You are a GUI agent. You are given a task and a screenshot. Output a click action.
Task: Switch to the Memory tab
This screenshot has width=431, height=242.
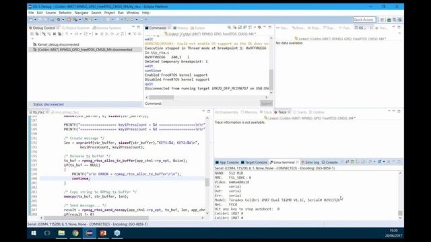point(248,112)
